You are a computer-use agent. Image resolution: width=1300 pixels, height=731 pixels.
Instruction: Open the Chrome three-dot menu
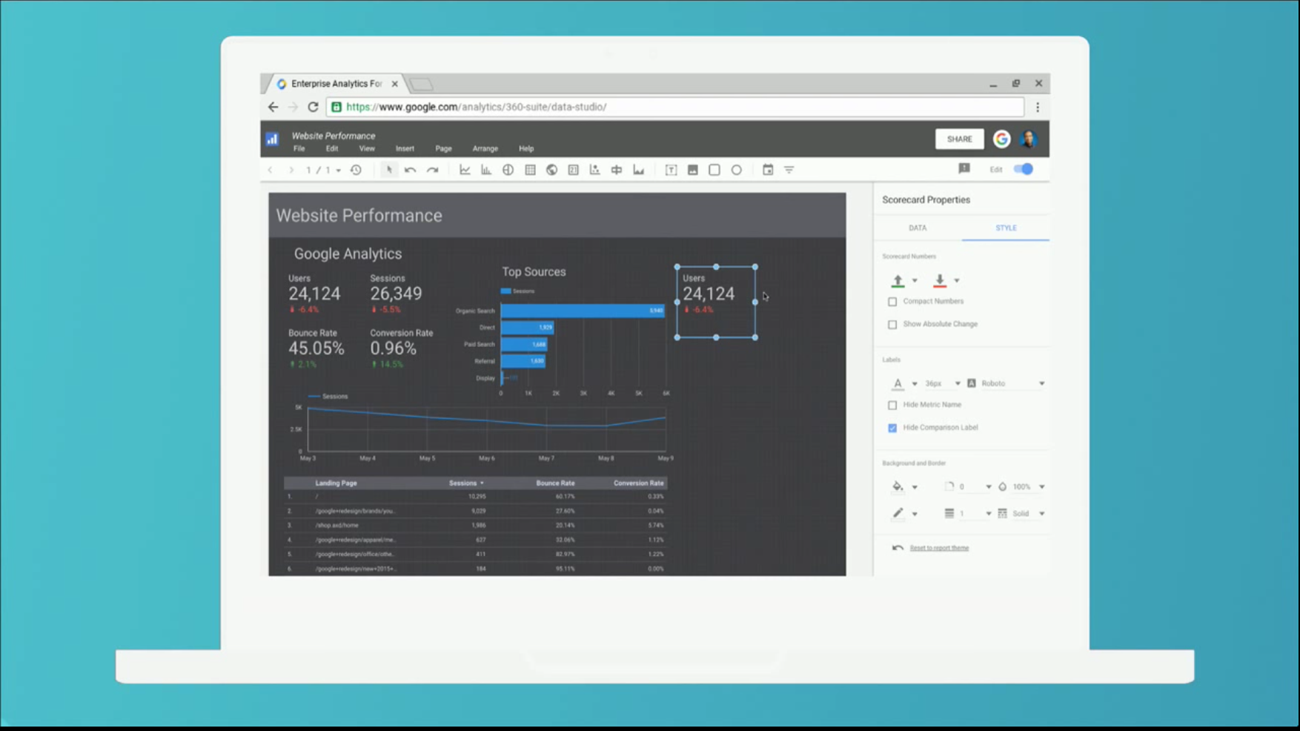[x=1038, y=107]
